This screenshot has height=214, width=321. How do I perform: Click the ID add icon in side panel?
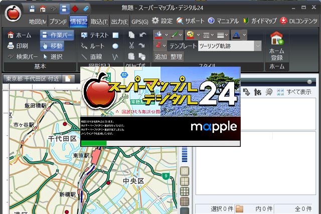246,92
